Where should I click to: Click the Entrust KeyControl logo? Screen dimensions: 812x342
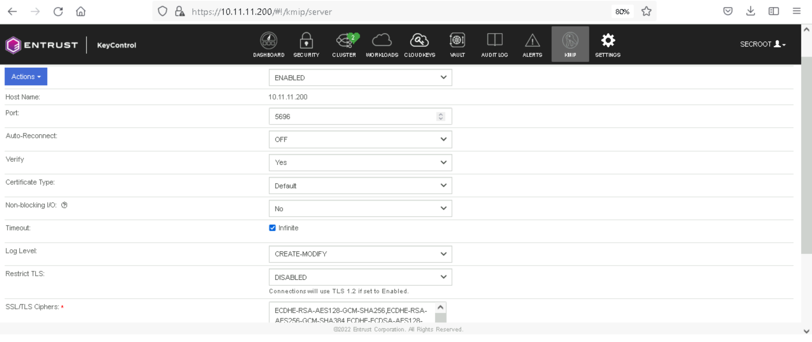(71, 45)
